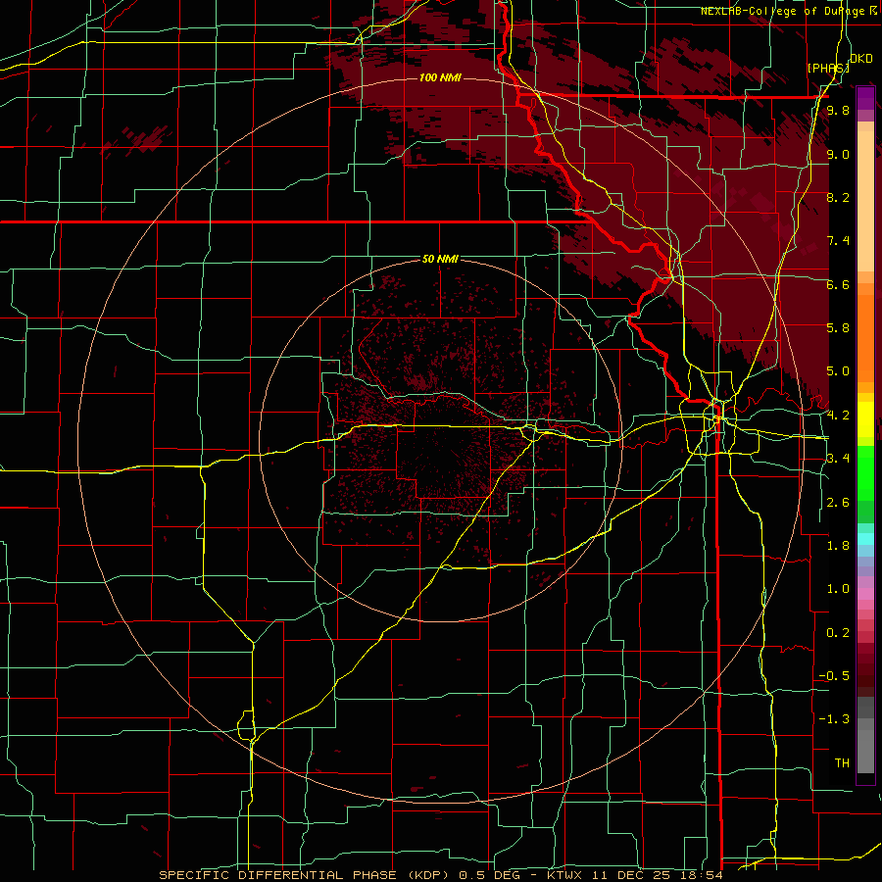Viewport: 882px width, 882px height.
Task: Click the 1.8 value on the scale
Action: click(838, 546)
